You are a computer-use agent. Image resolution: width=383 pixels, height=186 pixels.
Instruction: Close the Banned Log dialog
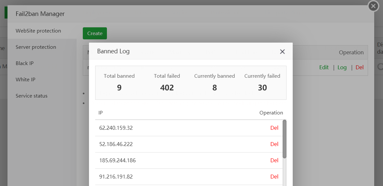(x=282, y=51)
